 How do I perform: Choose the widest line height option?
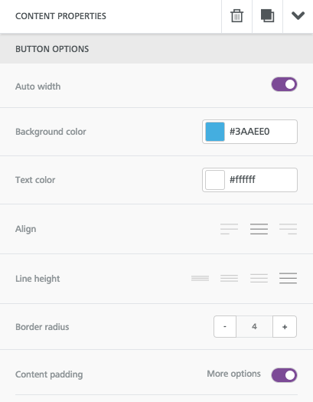tap(289, 278)
